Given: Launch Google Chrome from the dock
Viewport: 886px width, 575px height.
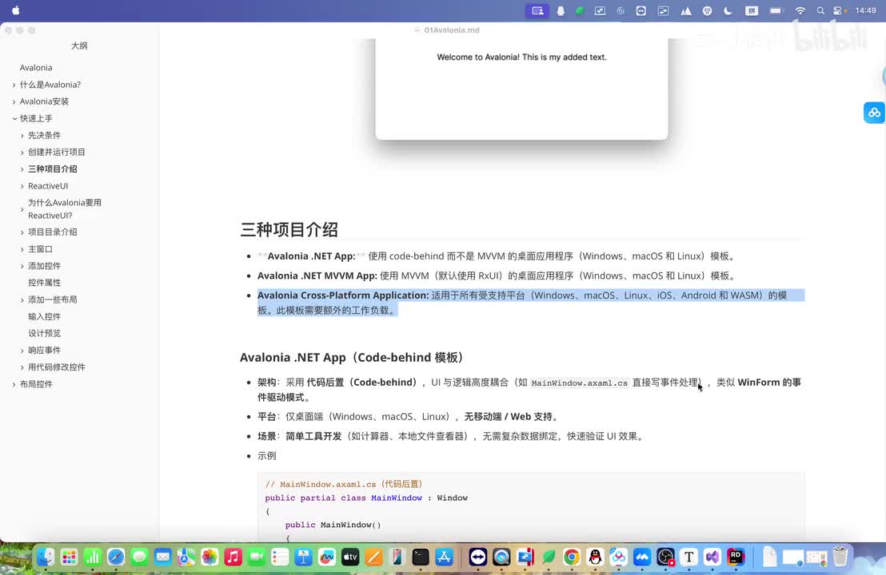Looking at the screenshot, I should click(572, 557).
